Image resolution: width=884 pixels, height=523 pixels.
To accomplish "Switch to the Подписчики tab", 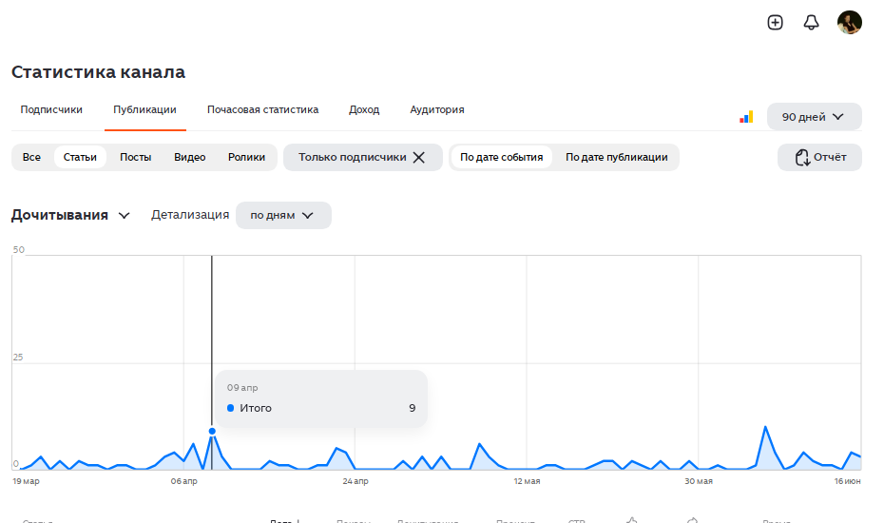I will (51, 109).
